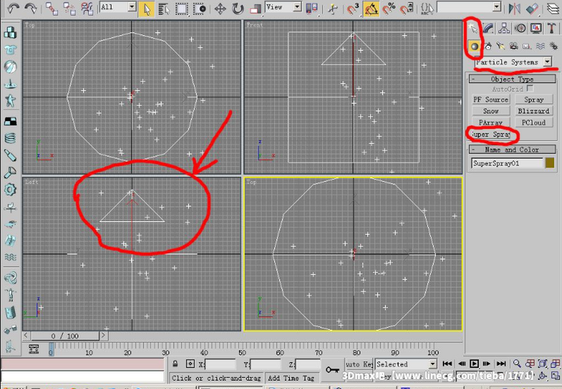Choose the Rectangular Selection Region tool
Image resolution: width=562 pixels, height=389 pixels.
point(182,9)
